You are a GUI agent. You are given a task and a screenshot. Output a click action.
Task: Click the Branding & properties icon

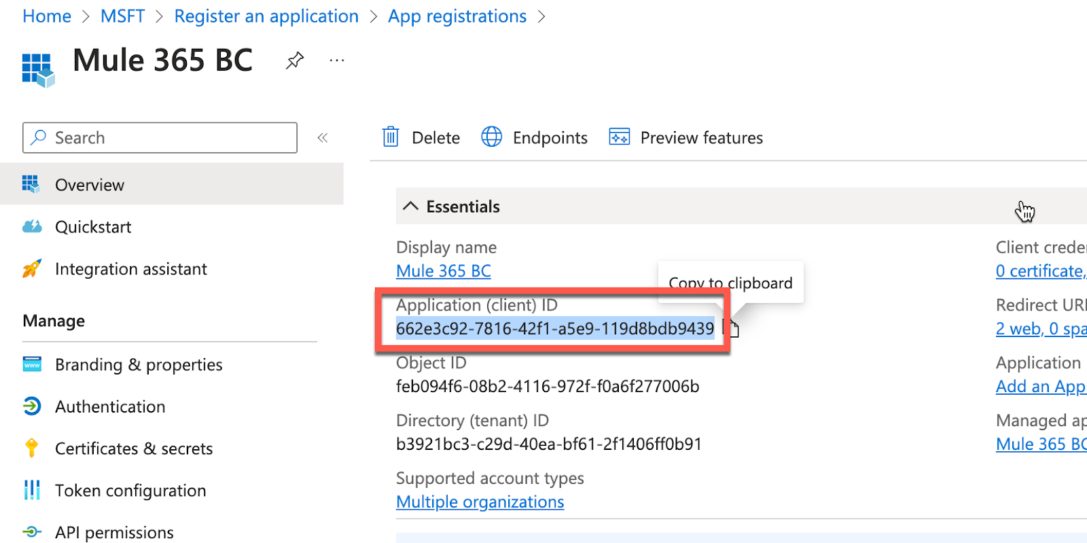pyautogui.click(x=32, y=364)
